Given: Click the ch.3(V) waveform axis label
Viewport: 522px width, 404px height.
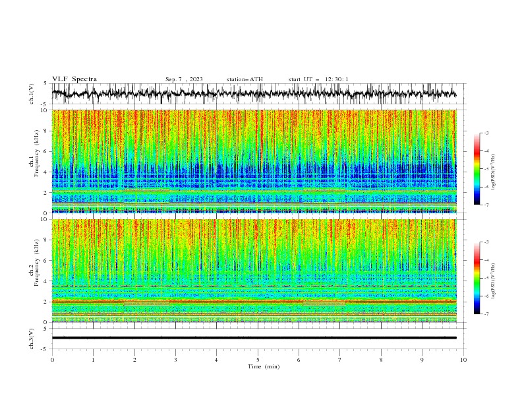Looking at the screenshot, I should (32, 339).
